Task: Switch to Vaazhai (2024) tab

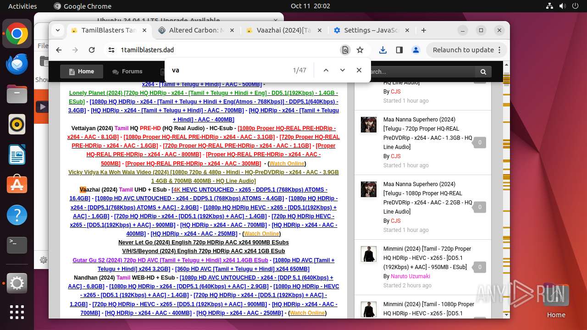Action: [283, 30]
